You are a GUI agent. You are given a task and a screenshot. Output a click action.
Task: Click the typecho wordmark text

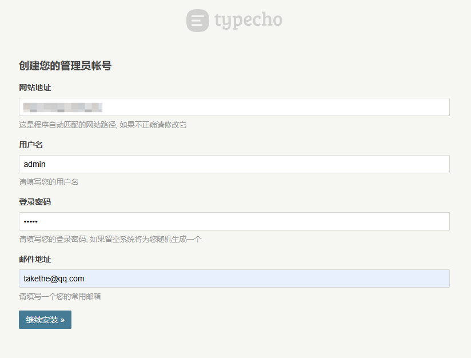pyautogui.click(x=249, y=21)
